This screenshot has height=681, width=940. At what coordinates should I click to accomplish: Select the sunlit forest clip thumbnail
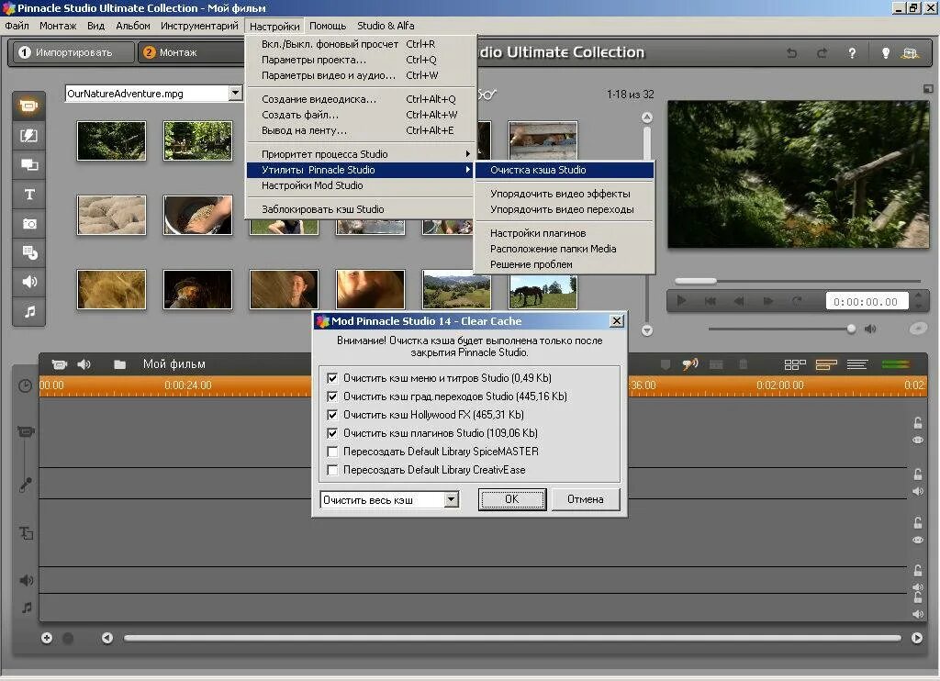(197, 140)
